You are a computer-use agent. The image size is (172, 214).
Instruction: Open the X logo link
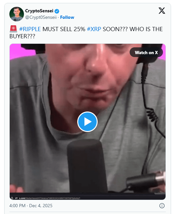click(162, 11)
